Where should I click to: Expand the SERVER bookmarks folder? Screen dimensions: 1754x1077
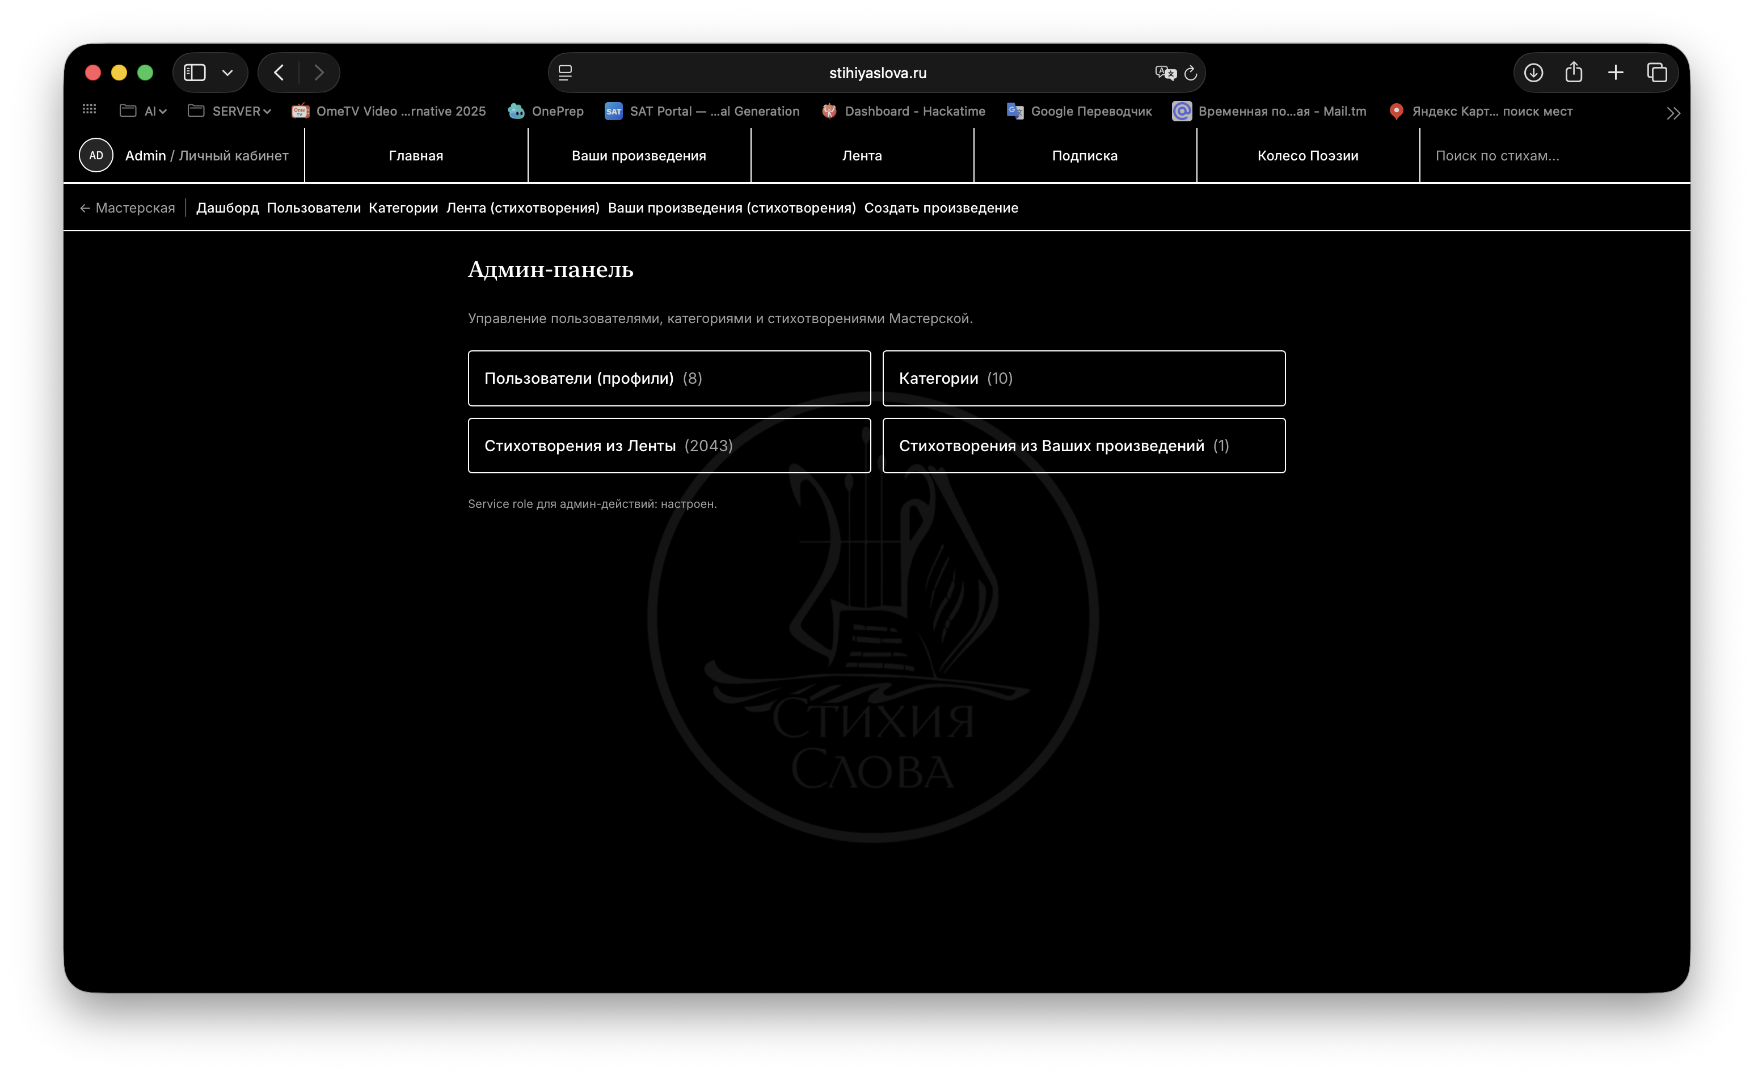tap(230, 111)
